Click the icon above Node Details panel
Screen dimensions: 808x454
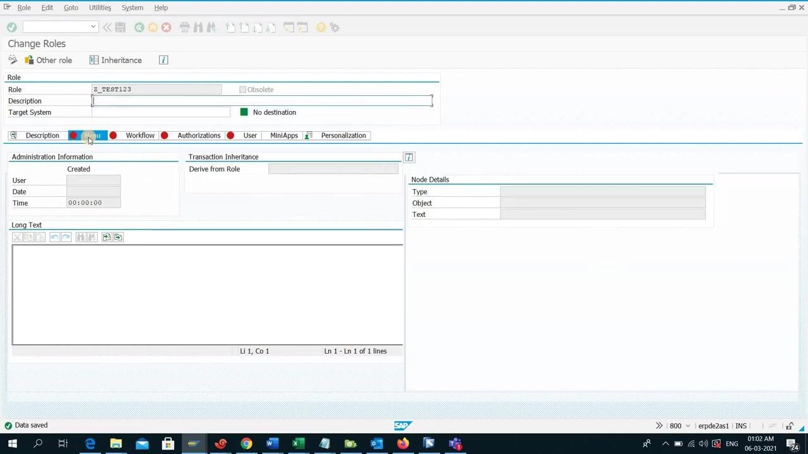409,157
